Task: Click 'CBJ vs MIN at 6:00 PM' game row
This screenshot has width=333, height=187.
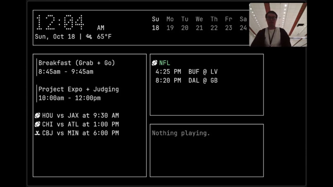Action: point(77,133)
